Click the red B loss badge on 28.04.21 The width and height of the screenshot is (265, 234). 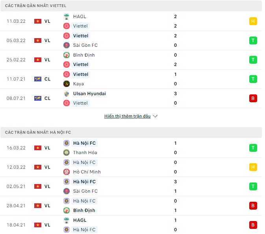click(x=253, y=206)
